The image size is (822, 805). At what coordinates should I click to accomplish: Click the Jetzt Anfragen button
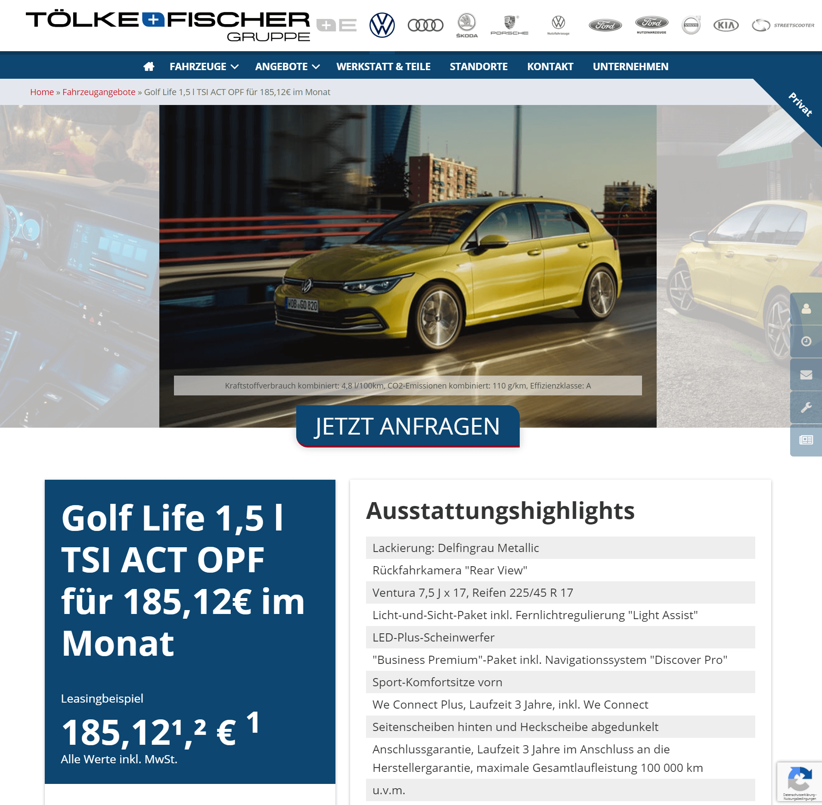[x=408, y=426]
